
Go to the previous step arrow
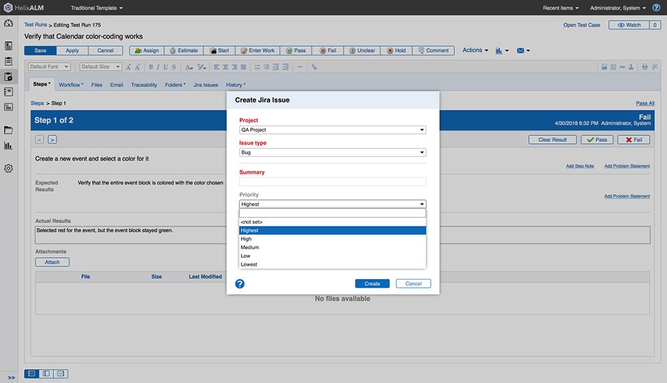click(39, 140)
